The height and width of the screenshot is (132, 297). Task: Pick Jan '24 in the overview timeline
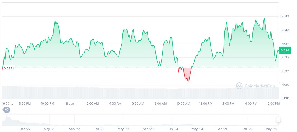pyautogui.click(x=173, y=129)
